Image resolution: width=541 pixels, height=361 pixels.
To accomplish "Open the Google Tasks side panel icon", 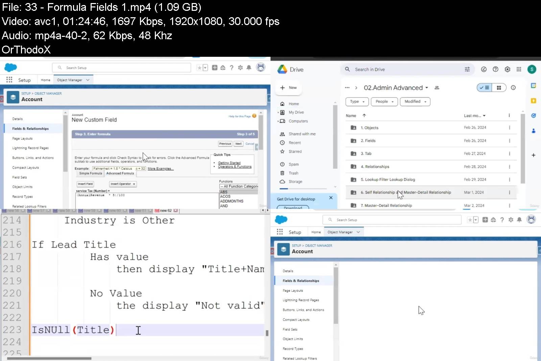I will tap(534, 116).
